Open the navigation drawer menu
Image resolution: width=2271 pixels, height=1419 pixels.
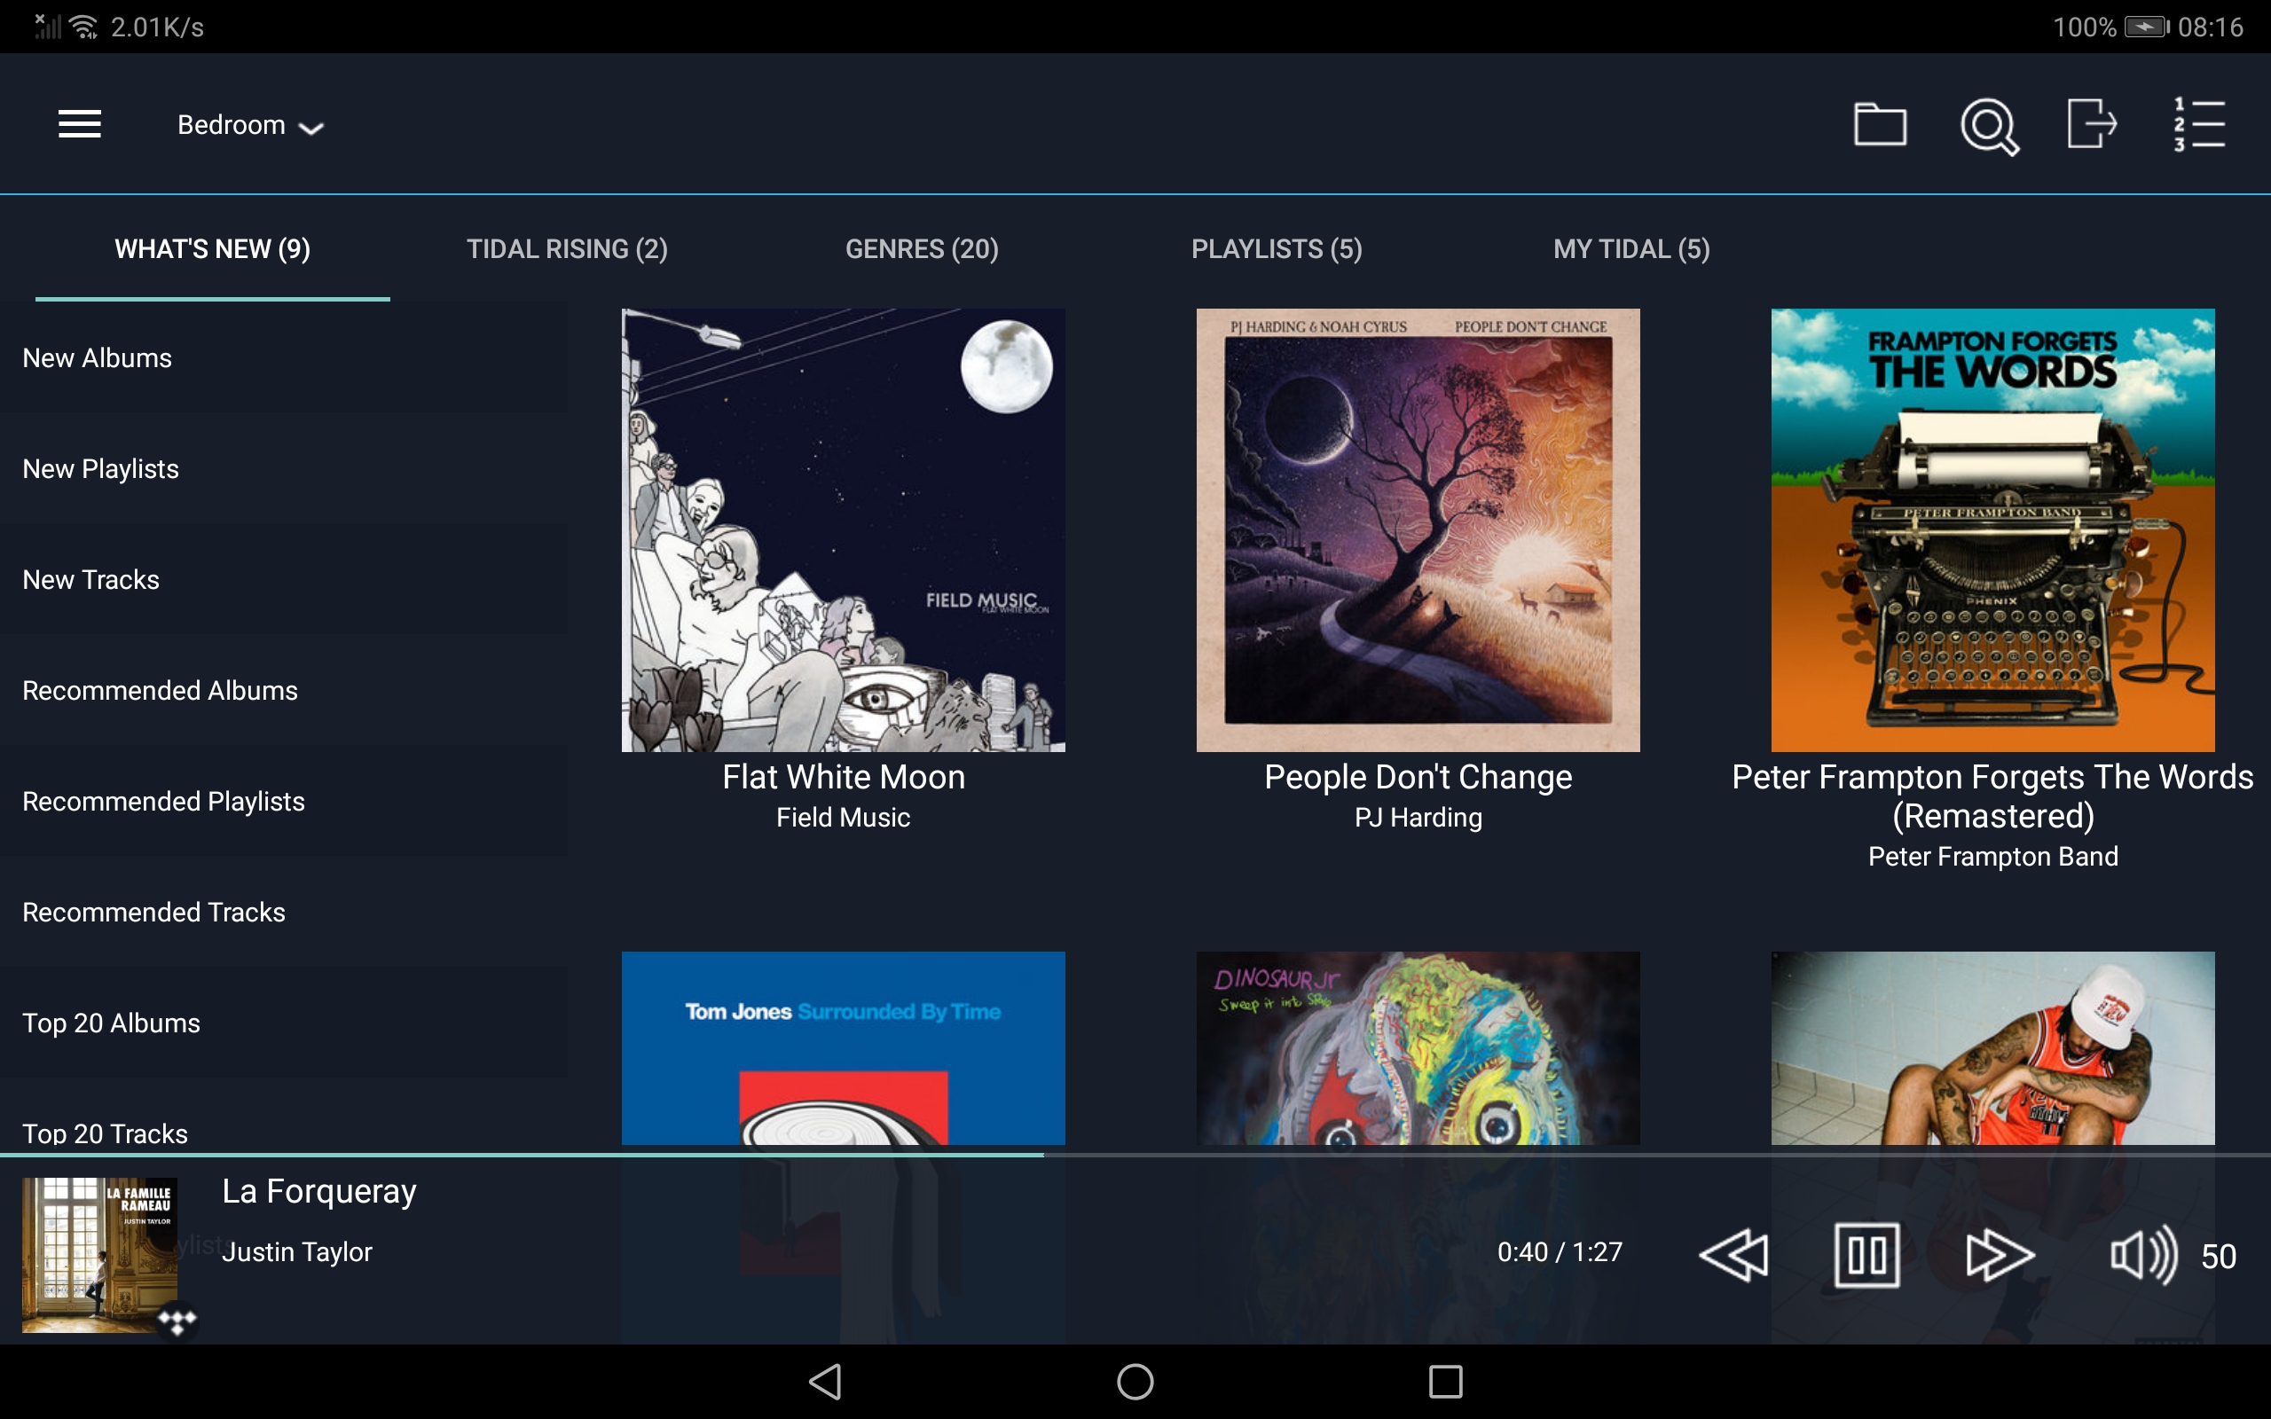pos(80,124)
